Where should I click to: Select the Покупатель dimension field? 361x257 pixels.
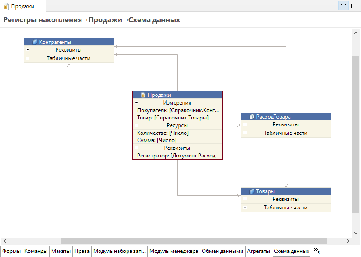click(177, 110)
